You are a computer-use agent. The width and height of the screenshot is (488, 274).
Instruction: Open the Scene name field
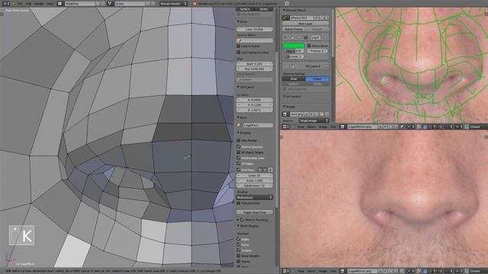pos(130,4)
